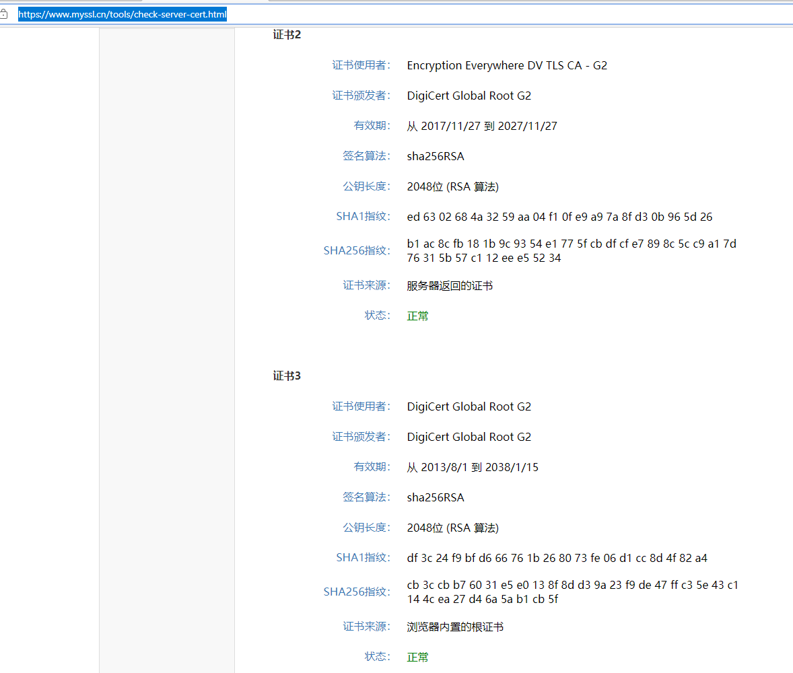Click certificate 3 label '状态:'
793x673 pixels.
(x=377, y=657)
